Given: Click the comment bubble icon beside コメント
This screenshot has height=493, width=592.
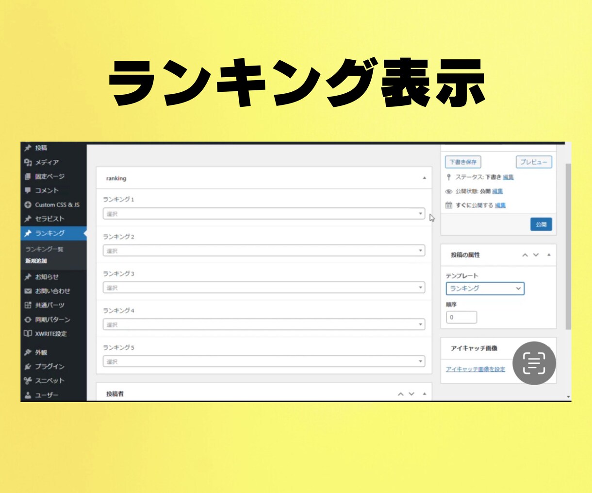Looking at the screenshot, I should [28, 190].
